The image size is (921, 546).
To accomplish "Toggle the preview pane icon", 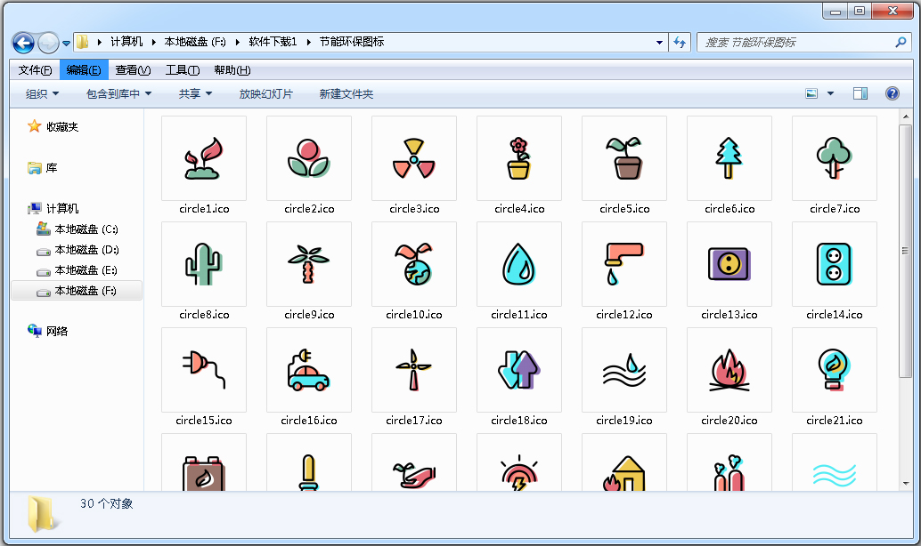I will pyautogui.click(x=860, y=92).
